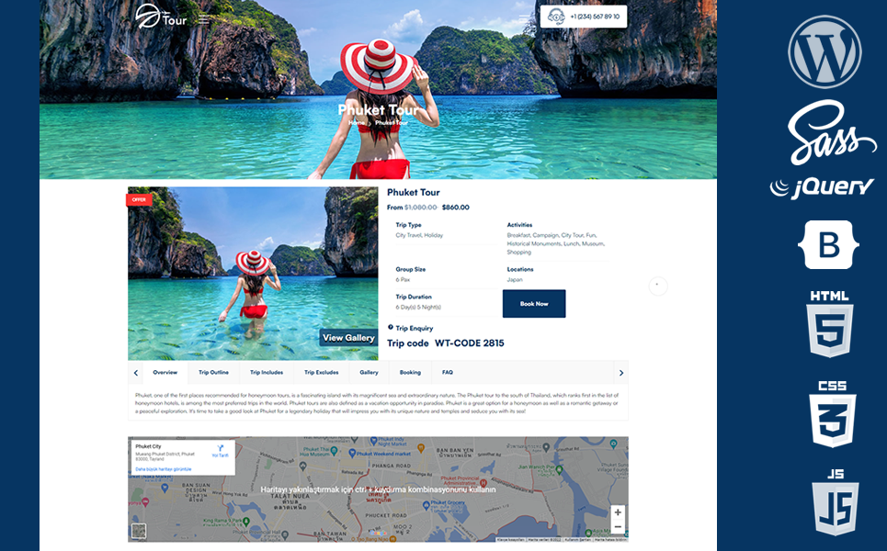
Task: Click the View Gallery overlay button
Action: [x=347, y=338]
